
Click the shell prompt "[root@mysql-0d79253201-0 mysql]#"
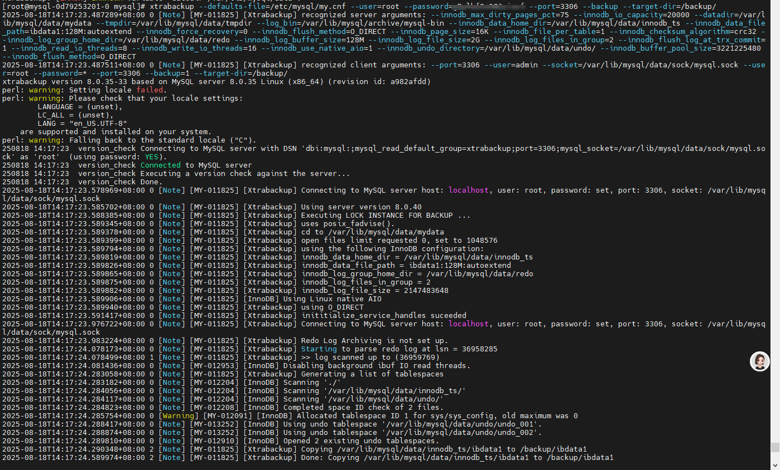74,7
